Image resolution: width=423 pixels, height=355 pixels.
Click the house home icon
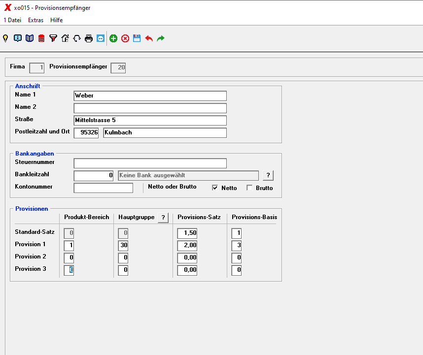point(65,38)
